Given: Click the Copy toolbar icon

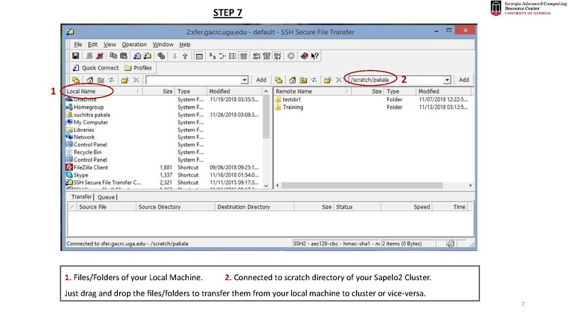Looking at the screenshot, I should 114,56.
